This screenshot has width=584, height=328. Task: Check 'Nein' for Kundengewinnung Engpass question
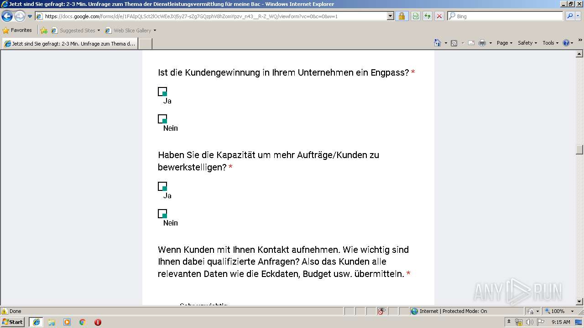[162, 119]
